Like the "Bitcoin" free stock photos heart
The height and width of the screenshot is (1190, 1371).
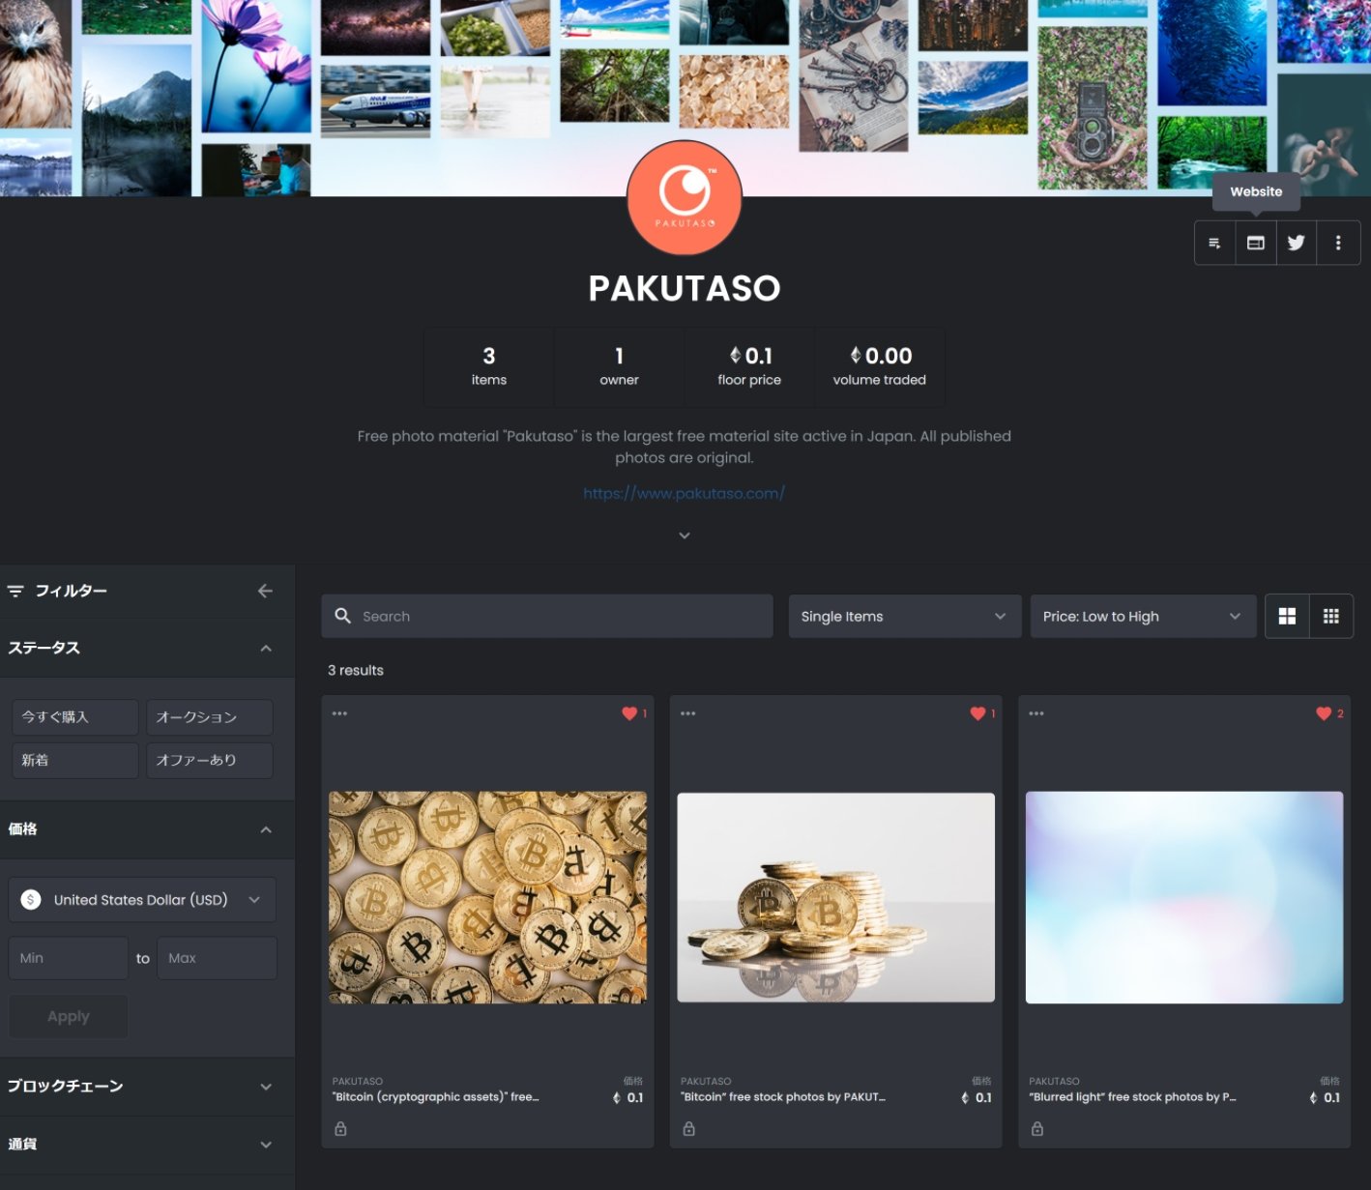pos(977,713)
